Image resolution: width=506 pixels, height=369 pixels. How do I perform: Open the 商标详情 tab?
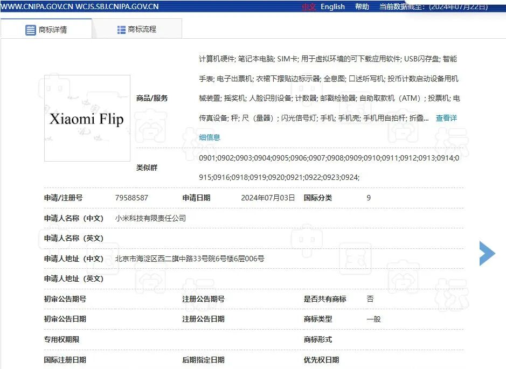tap(46, 29)
